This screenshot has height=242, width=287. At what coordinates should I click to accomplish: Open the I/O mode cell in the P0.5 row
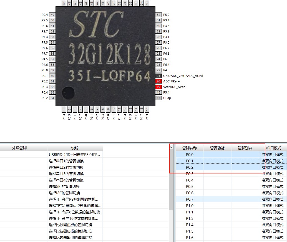pyautogui.click(x=273, y=186)
